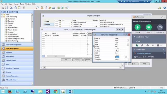Image resolution: width=167 pixels, height=94 pixels.
Task: Select the pen drawing tool in GoToMeeting
Action: point(142,45)
